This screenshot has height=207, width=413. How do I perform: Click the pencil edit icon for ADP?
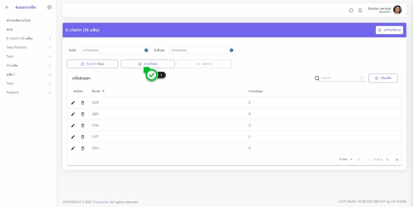coord(73,103)
